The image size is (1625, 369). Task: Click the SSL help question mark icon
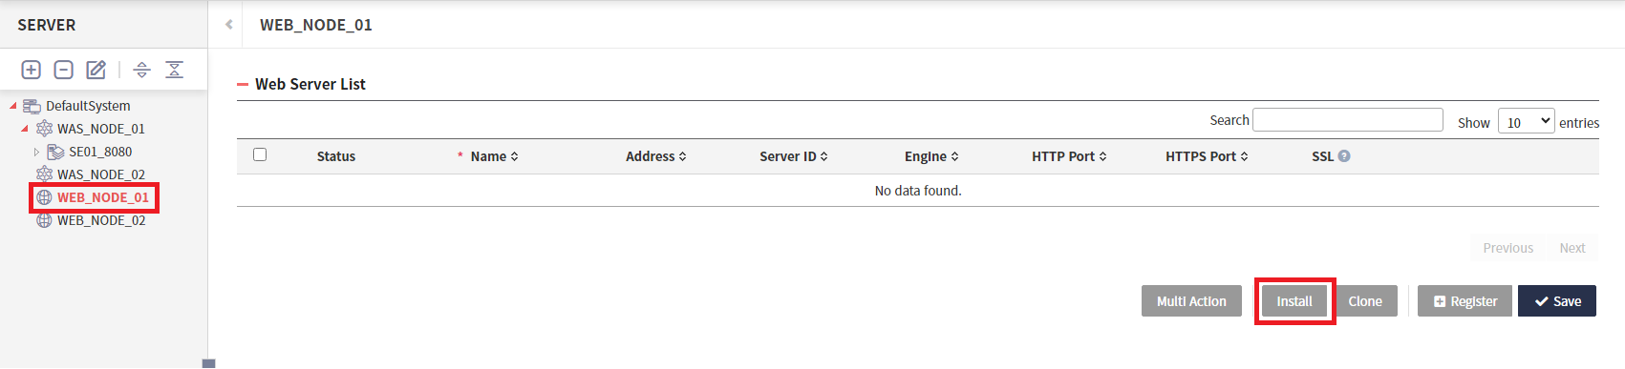[1344, 156]
